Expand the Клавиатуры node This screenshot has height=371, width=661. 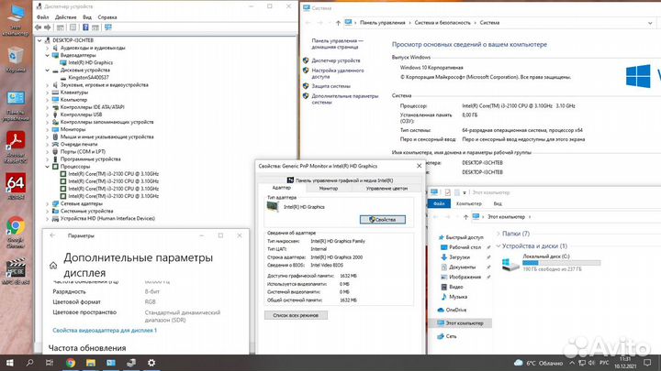click(x=48, y=93)
